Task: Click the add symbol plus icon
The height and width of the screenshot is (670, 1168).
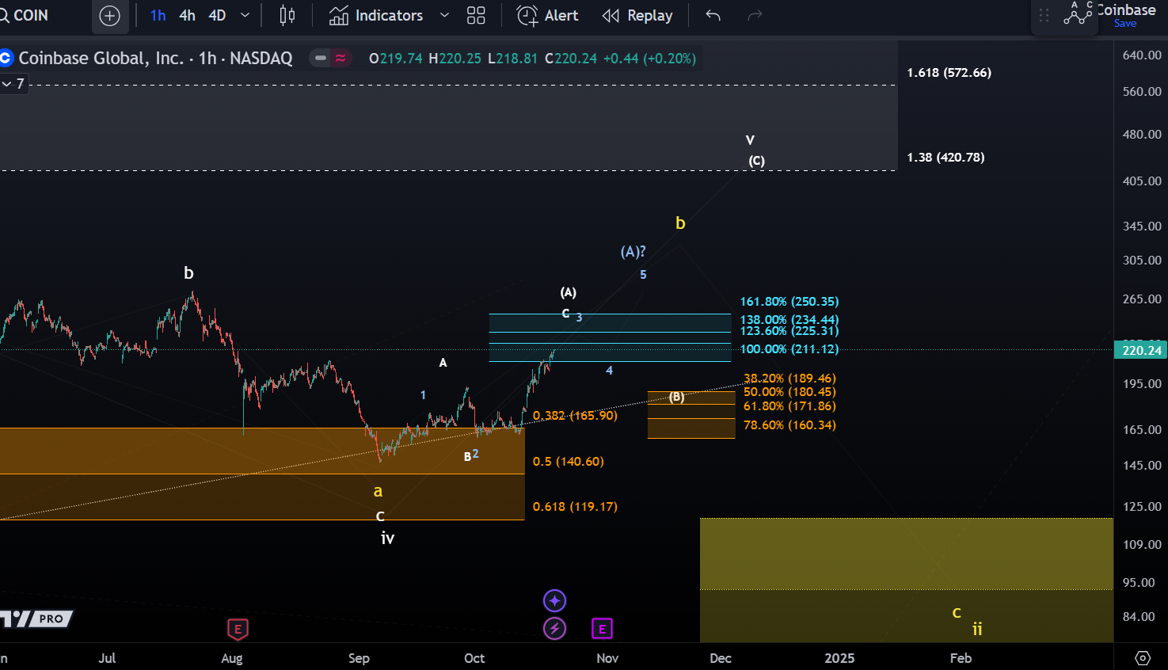Action: (109, 16)
